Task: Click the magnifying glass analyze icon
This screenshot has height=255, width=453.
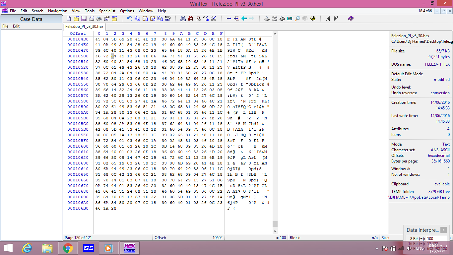Action: pos(297,19)
